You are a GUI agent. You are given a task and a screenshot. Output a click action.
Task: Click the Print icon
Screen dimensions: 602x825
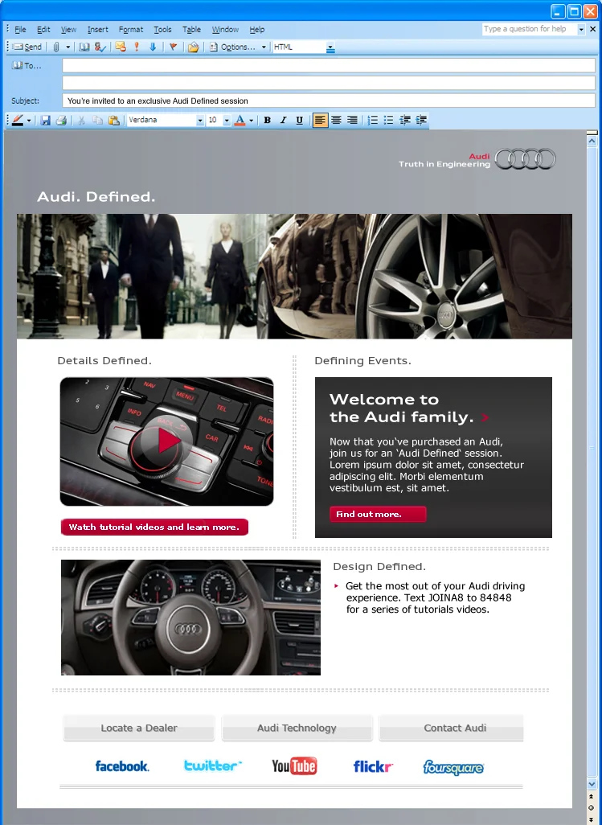[62, 120]
